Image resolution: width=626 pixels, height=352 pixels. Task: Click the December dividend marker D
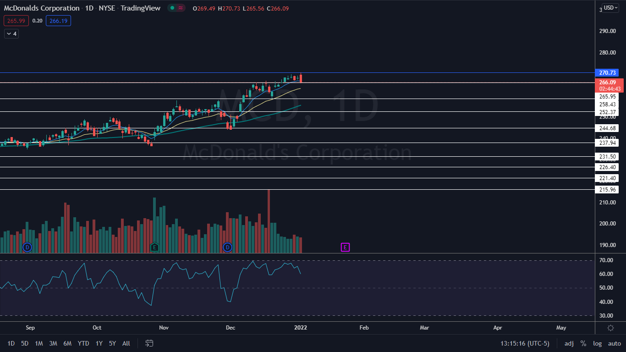[227, 247]
